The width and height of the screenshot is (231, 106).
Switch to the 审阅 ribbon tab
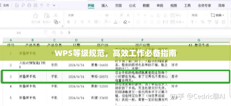tap(160, 6)
